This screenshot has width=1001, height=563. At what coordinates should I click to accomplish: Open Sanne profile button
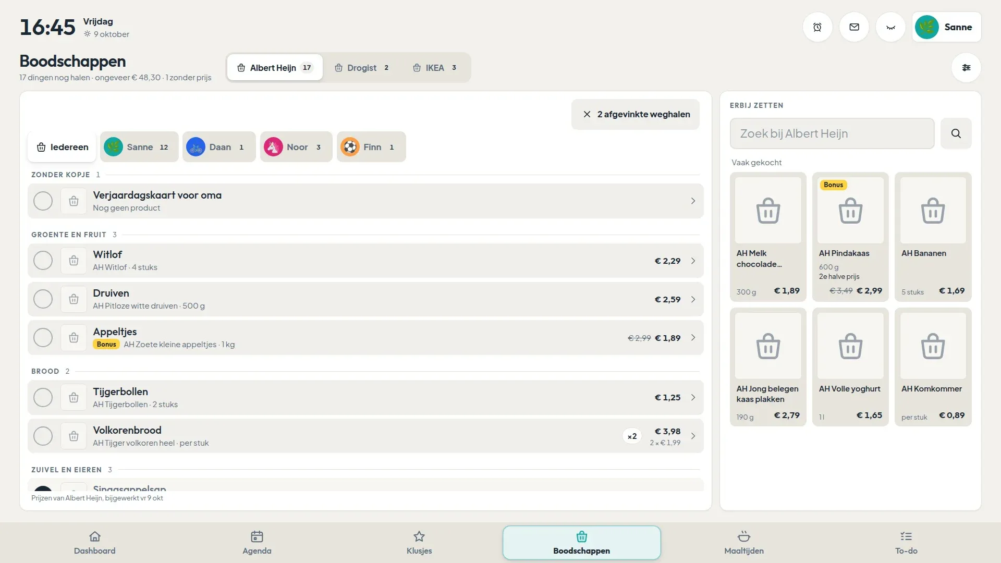[947, 27]
